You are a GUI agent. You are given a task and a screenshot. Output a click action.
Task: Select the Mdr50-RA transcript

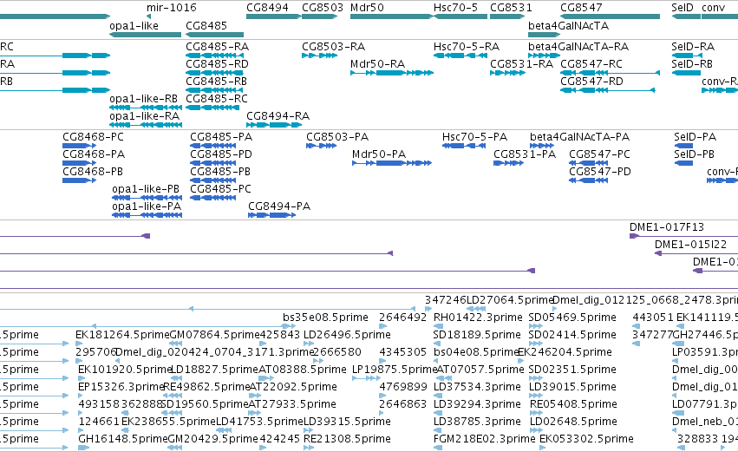point(392,73)
